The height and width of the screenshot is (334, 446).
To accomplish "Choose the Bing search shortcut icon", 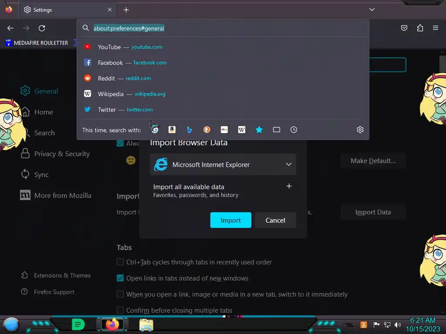I will click(189, 130).
